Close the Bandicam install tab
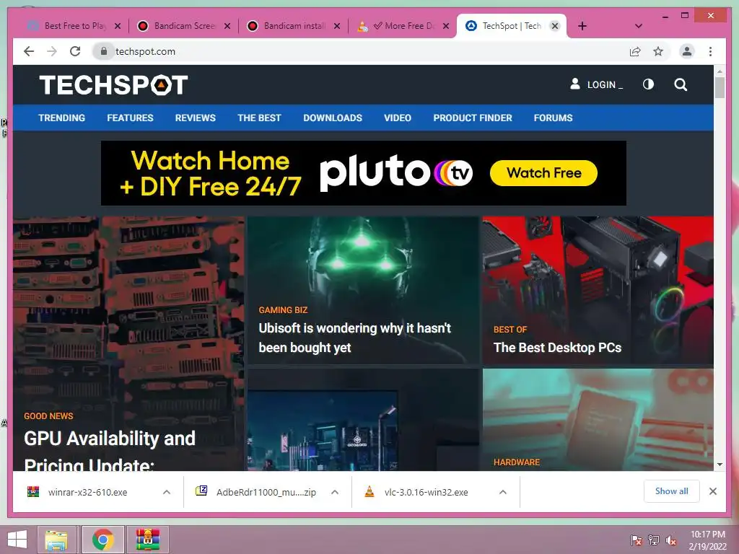The image size is (739, 554). coord(337,26)
